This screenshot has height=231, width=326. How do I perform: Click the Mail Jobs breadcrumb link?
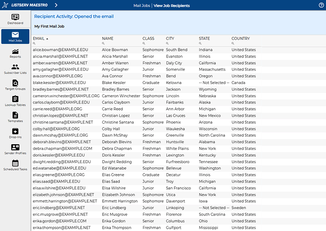point(142,6)
